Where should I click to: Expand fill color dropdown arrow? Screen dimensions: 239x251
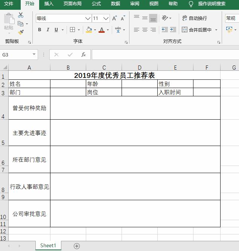[x=95, y=30]
